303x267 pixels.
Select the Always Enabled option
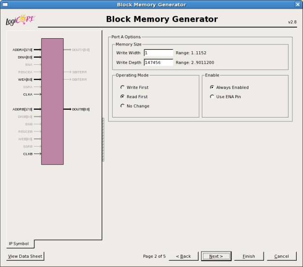(212, 88)
